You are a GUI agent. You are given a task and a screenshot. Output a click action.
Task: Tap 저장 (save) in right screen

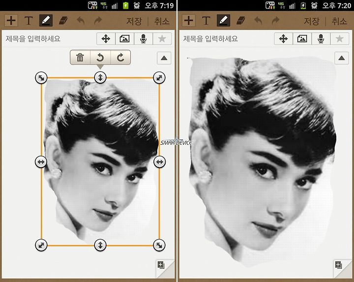pyautogui.click(x=311, y=21)
